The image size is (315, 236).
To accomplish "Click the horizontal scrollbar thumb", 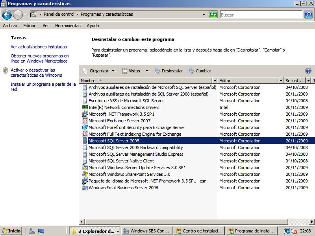I will point(187,221).
